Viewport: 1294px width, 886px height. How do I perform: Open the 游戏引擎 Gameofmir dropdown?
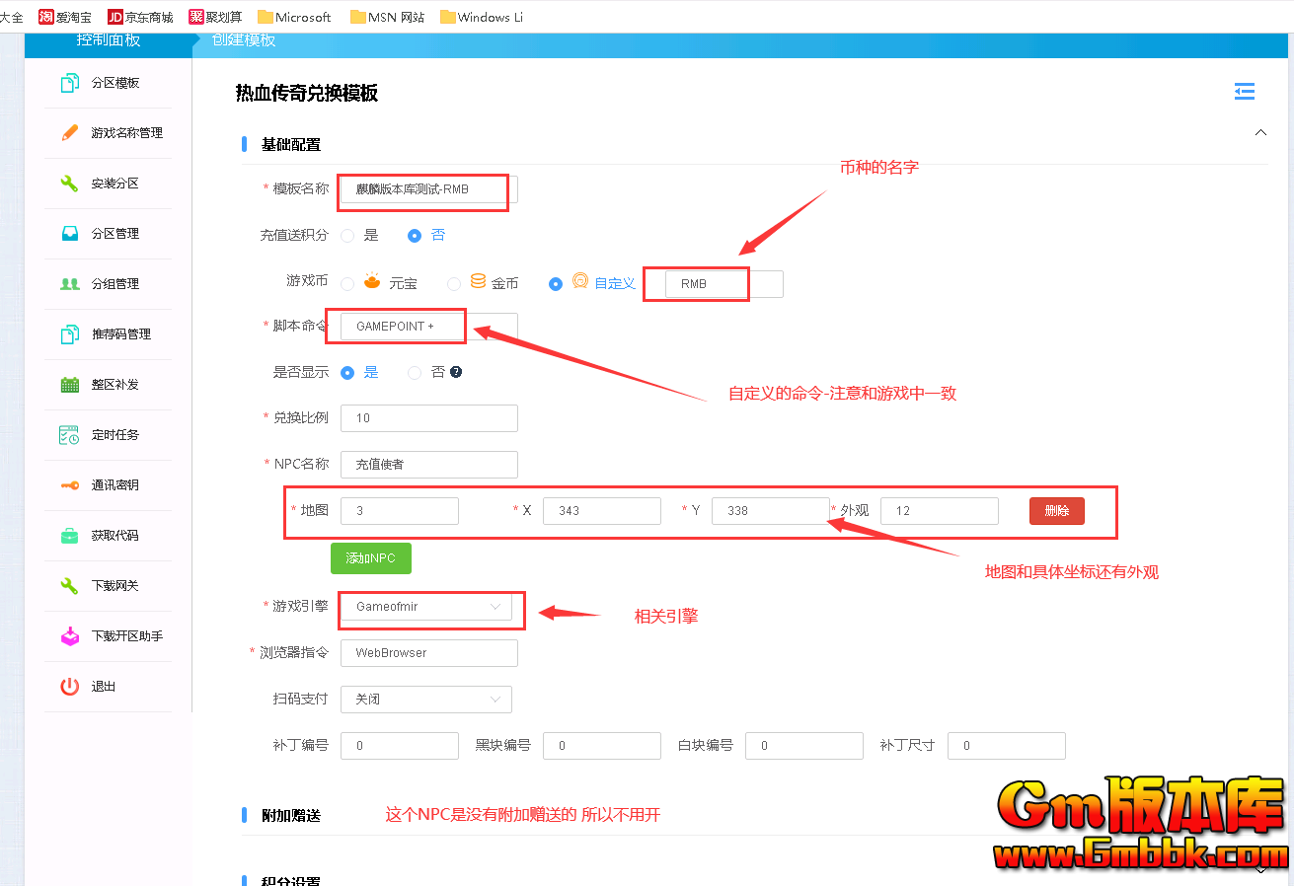coord(425,607)
